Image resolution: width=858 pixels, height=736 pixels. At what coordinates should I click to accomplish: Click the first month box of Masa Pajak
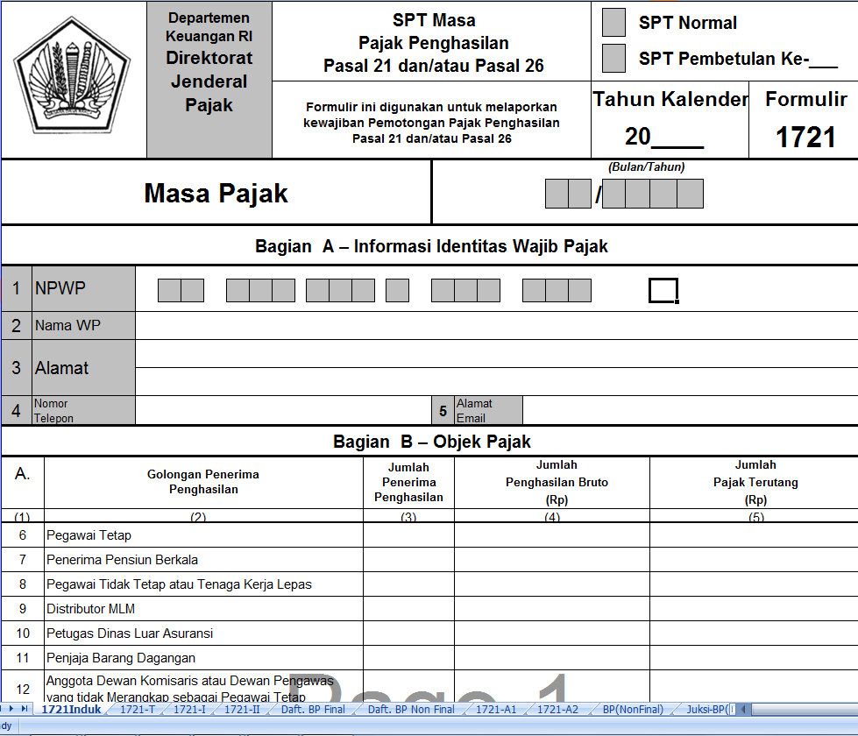coord(557,194)
